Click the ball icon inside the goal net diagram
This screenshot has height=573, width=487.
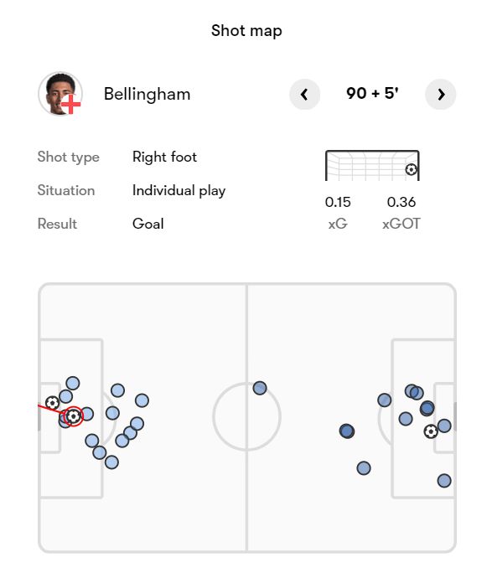[411, 169]
